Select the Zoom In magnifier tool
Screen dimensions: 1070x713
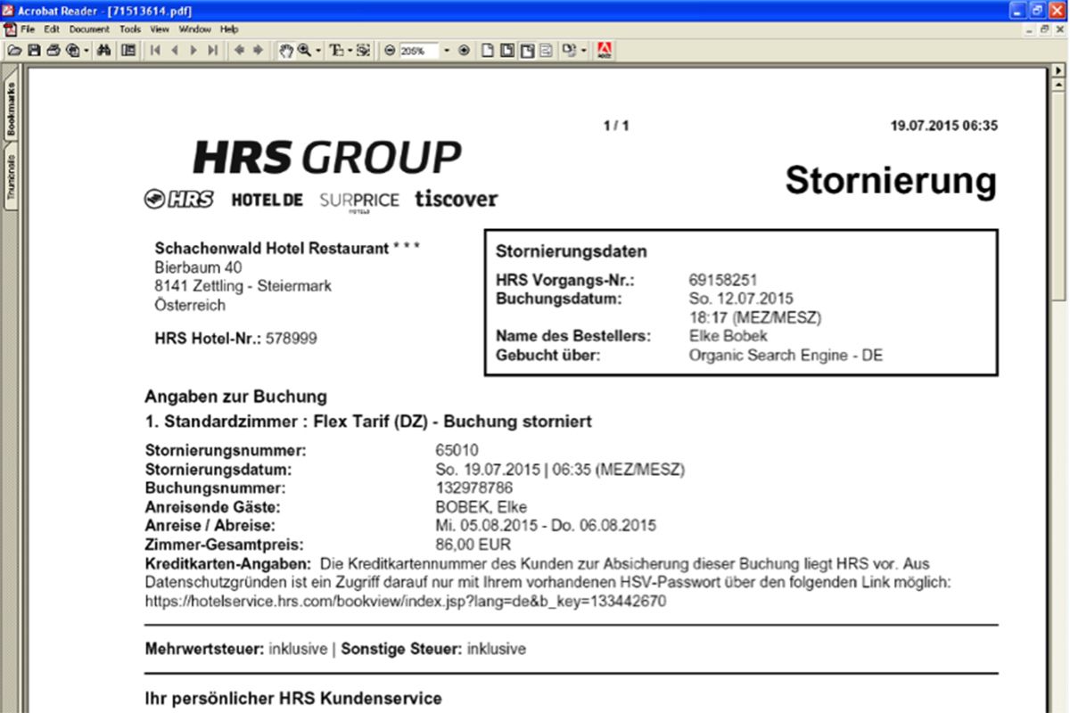tap(305, 51)
